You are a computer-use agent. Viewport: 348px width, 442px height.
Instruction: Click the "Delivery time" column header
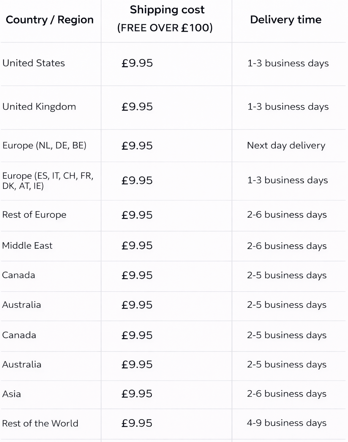pos(286,20)
